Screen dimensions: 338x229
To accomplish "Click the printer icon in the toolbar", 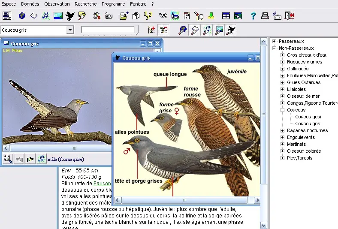I will click(265, 16).
